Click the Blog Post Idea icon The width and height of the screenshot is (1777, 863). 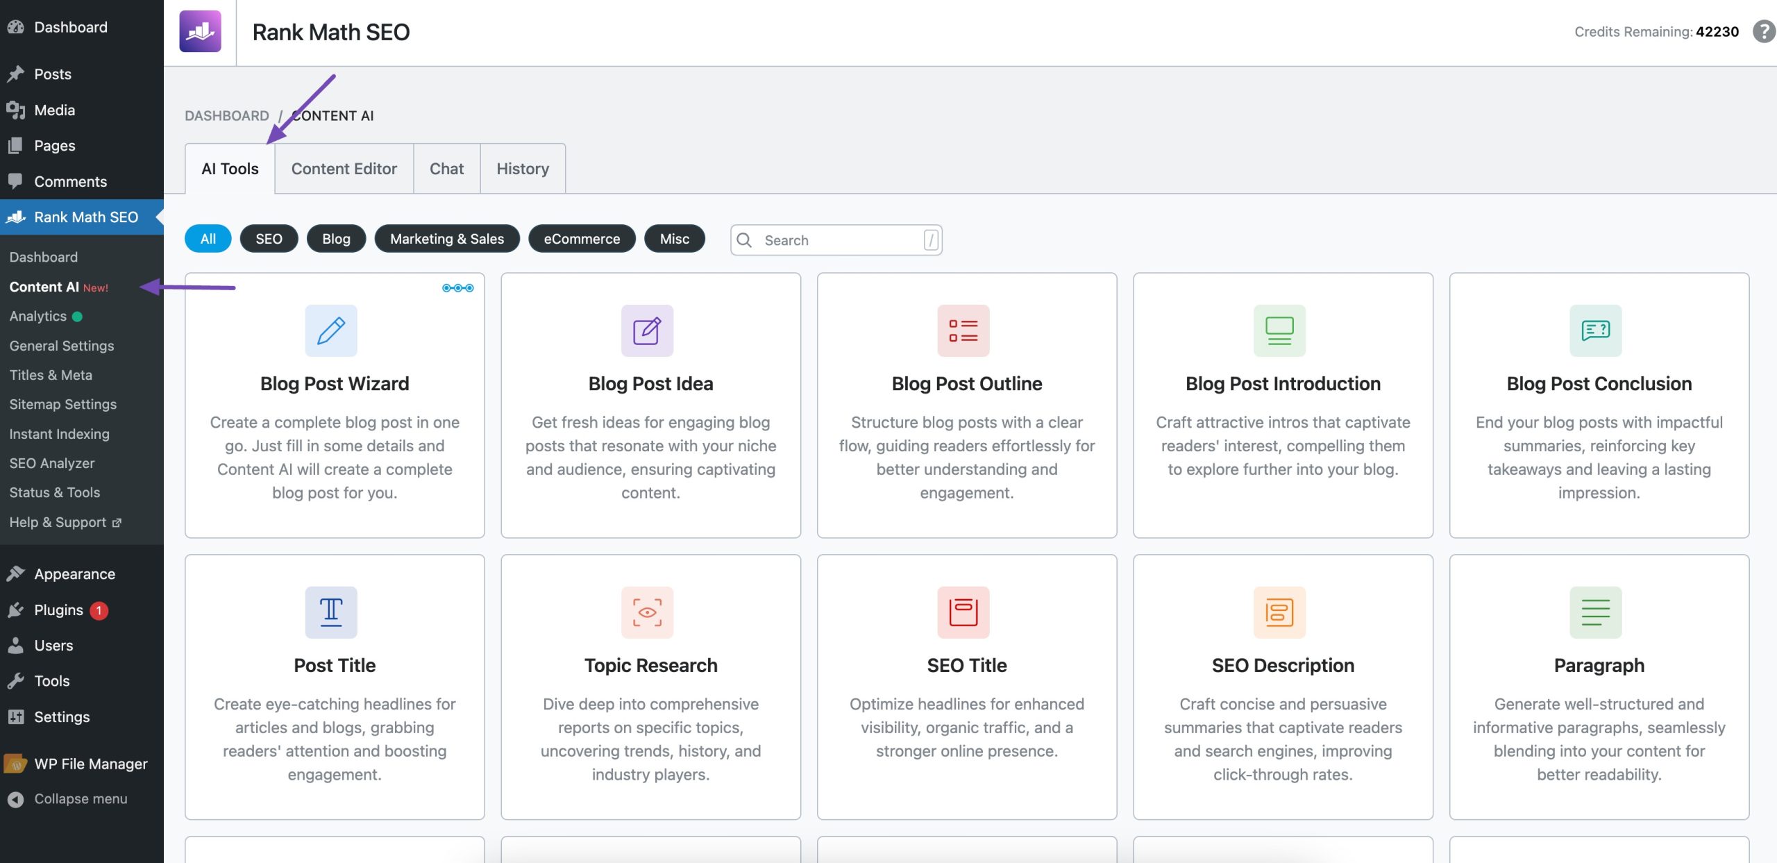tap(647, 330)
